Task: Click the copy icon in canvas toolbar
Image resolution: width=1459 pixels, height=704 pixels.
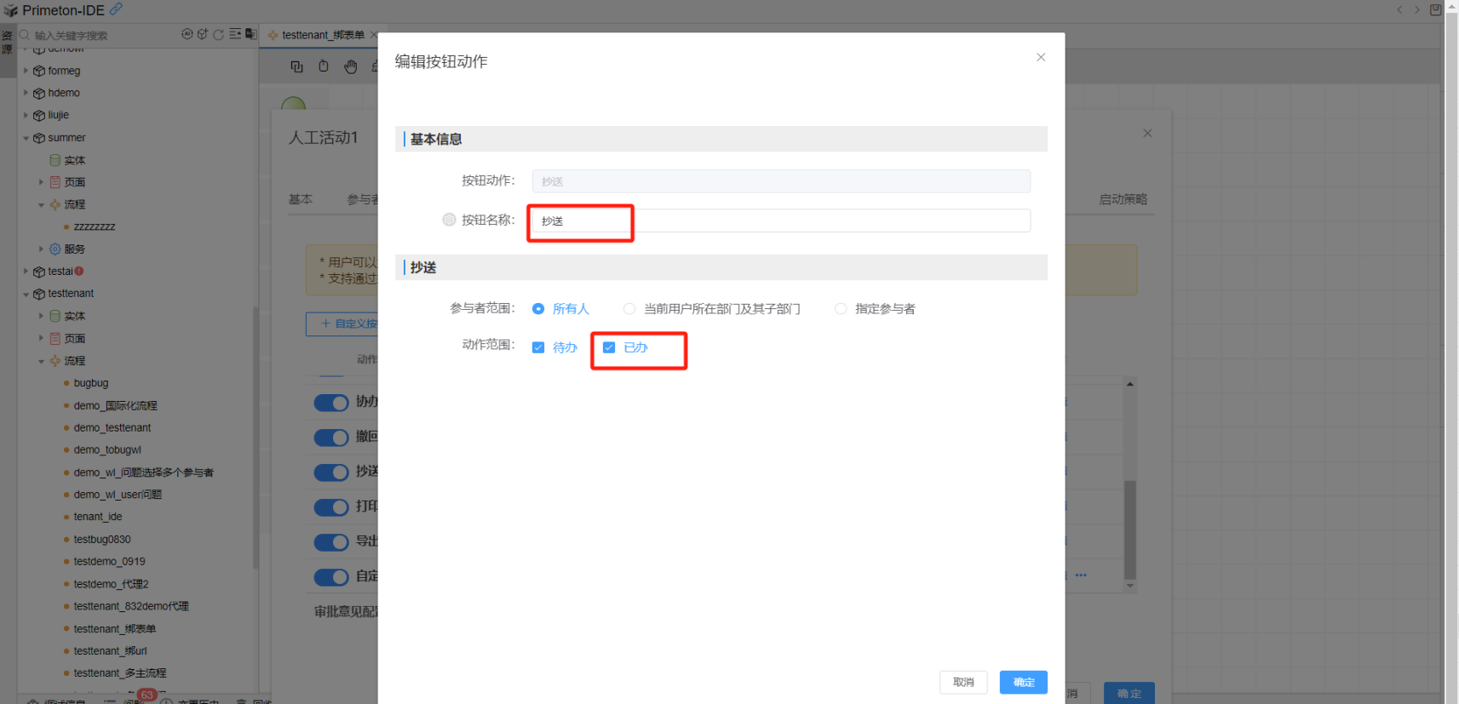Action: pyautogui.click(x=296, y=66)
